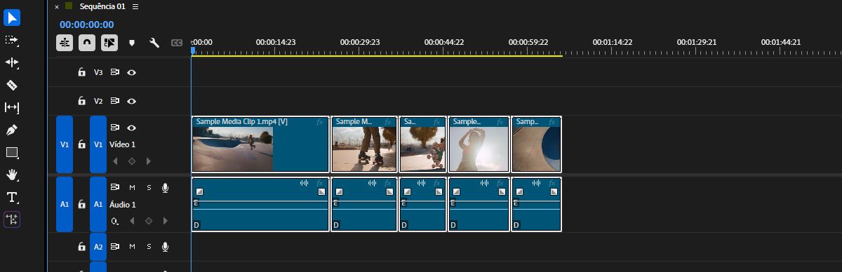Toggle the V1 track lock

click(x=81, y=144)
